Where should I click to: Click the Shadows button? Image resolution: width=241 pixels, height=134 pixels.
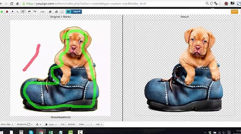71,124
